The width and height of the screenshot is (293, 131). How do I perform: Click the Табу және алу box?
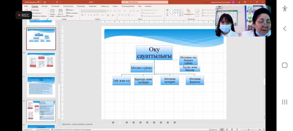pos(122,81)
